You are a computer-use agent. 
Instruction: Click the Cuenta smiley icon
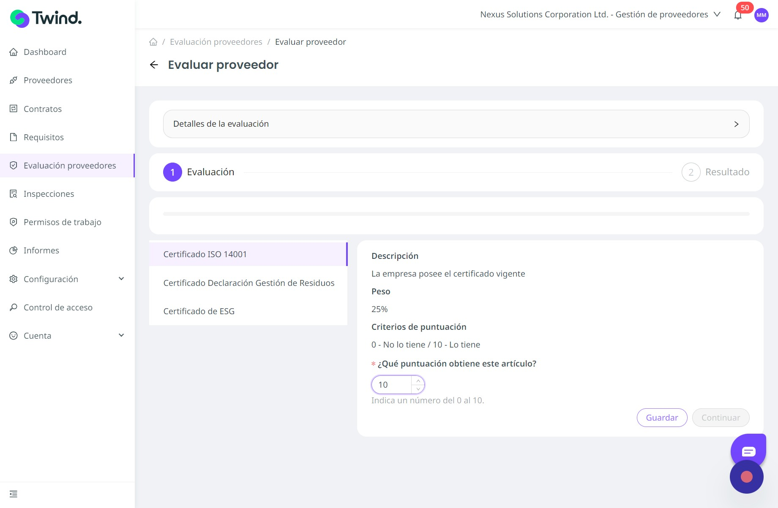pyautogui.click(x=14, y=335)
